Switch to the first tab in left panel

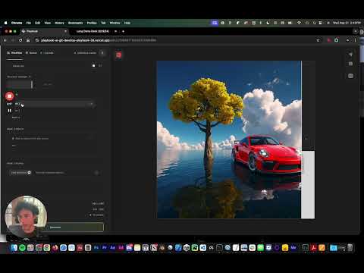[x=14, y=53]
